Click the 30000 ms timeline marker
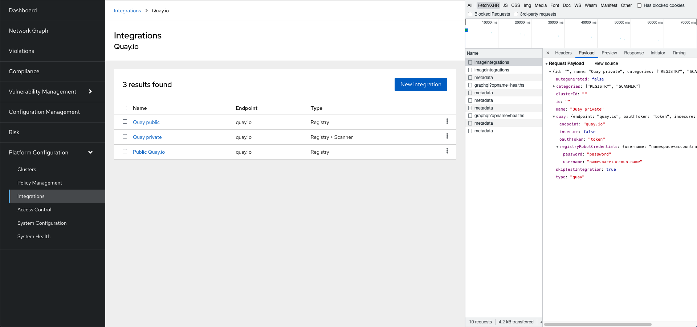The image size is (697, 327). point(555,22)
